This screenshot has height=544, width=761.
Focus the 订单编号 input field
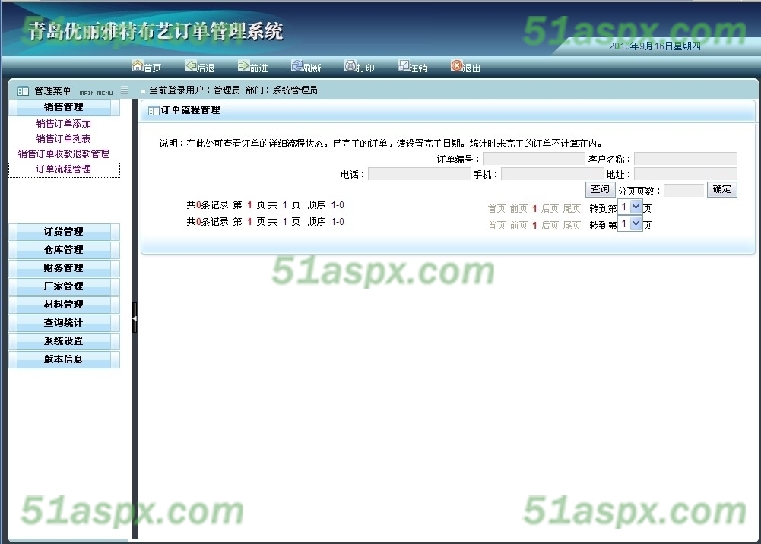coord(534,159)
